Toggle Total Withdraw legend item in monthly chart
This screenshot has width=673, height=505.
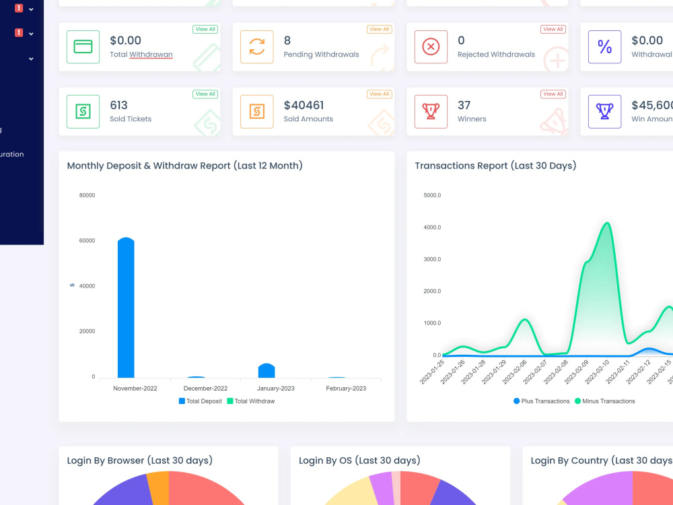click(x=251, y=401)
